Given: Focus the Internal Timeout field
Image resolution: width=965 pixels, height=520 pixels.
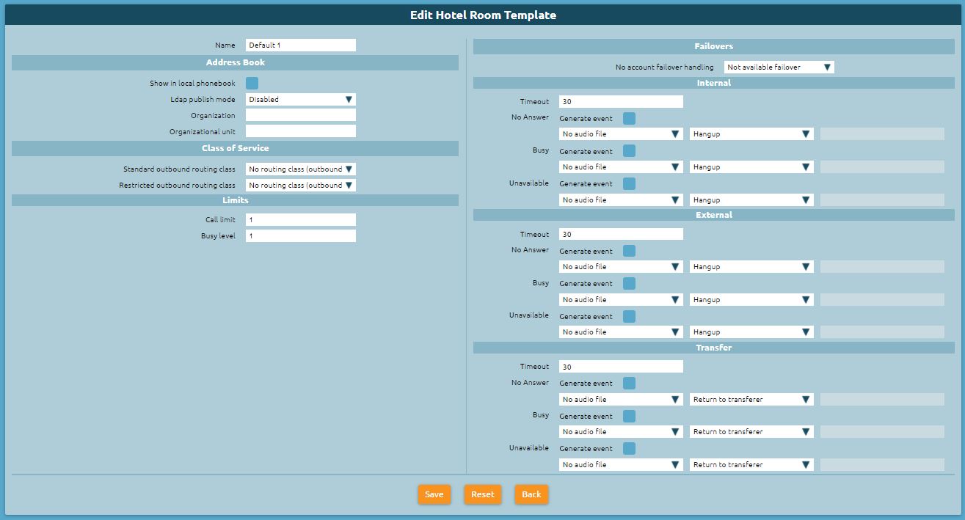Looking at the screenshot, I should coord(621,101).
